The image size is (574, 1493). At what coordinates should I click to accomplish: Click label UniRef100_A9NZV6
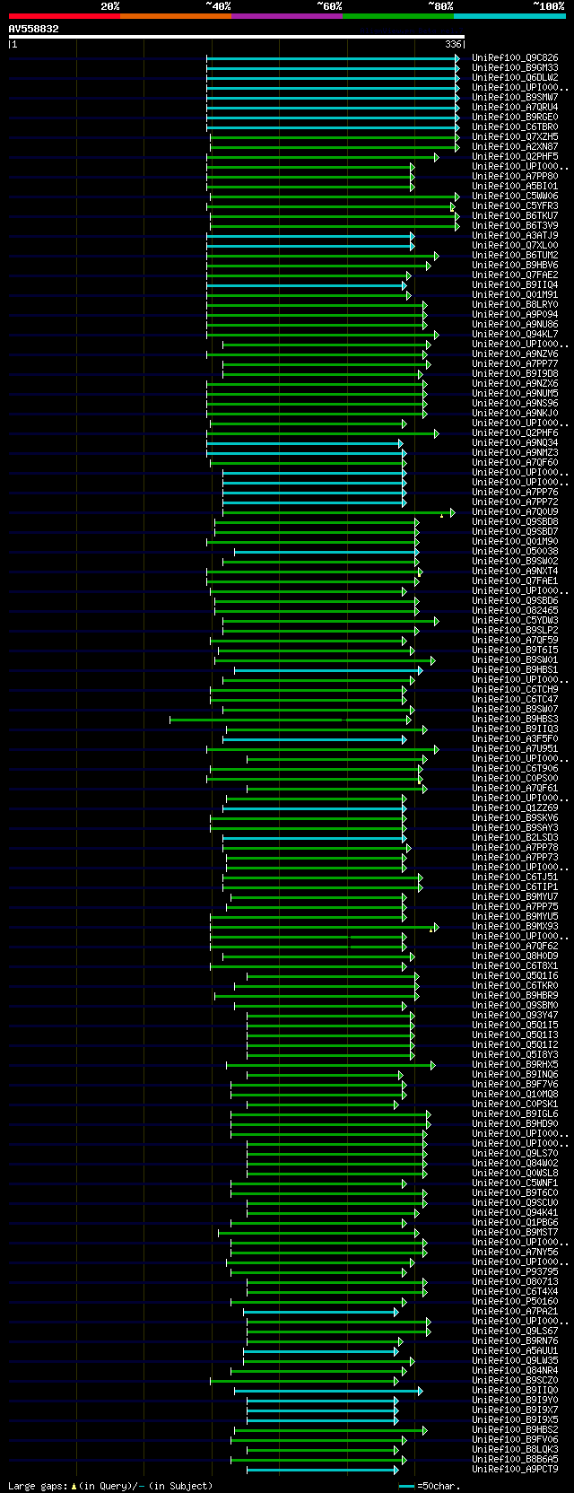pyautogui.click(x=515, y=354)
